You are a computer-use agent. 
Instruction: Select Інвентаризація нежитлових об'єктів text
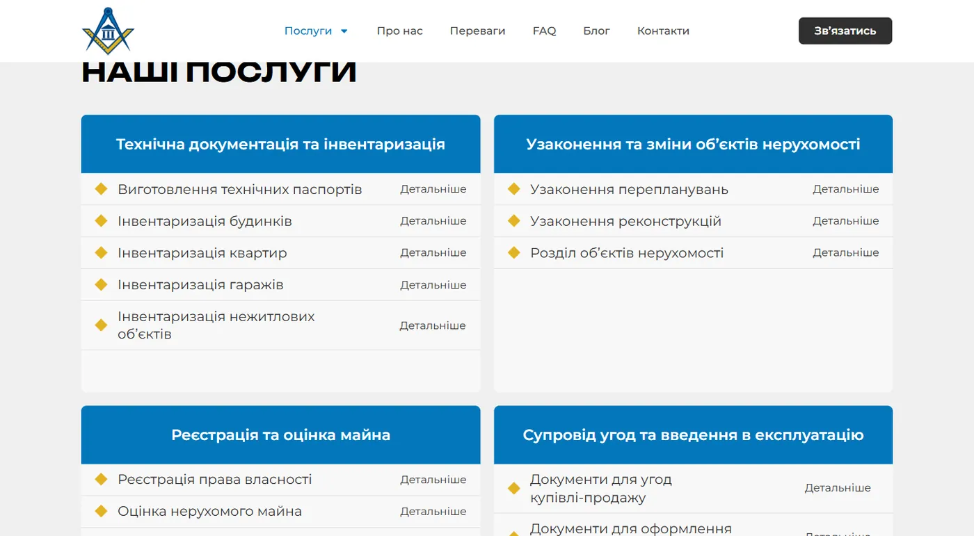(216, 325)
